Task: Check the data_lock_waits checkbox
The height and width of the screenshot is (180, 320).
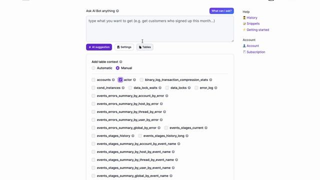Action: (130, 88)
